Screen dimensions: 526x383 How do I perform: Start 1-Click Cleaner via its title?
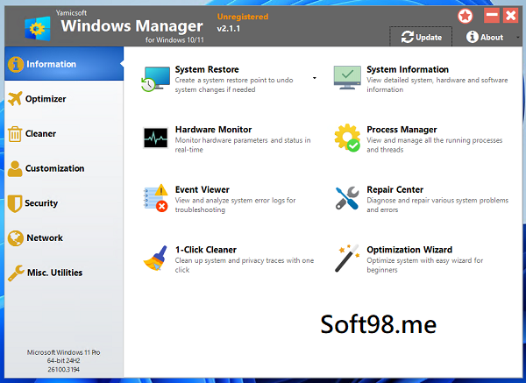[206, 250]
